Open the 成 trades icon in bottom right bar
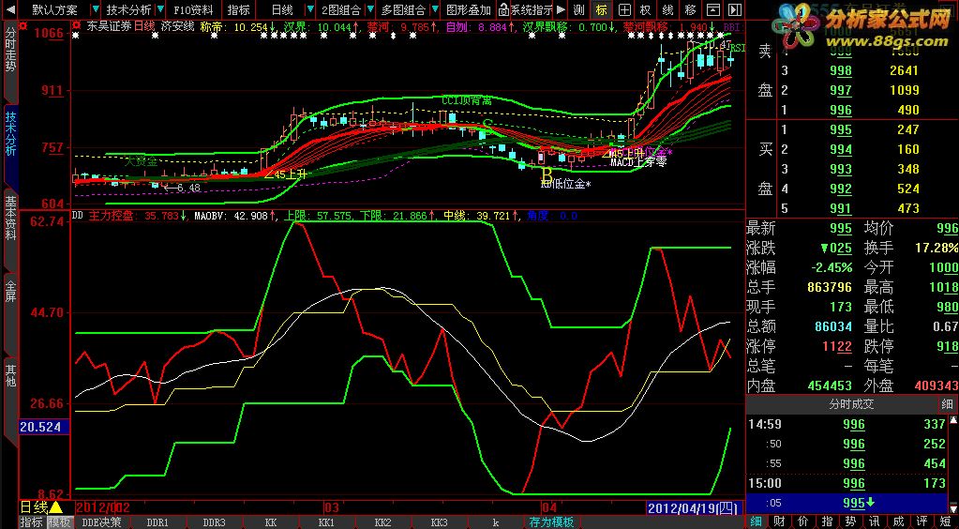 (x=899, y=522)
